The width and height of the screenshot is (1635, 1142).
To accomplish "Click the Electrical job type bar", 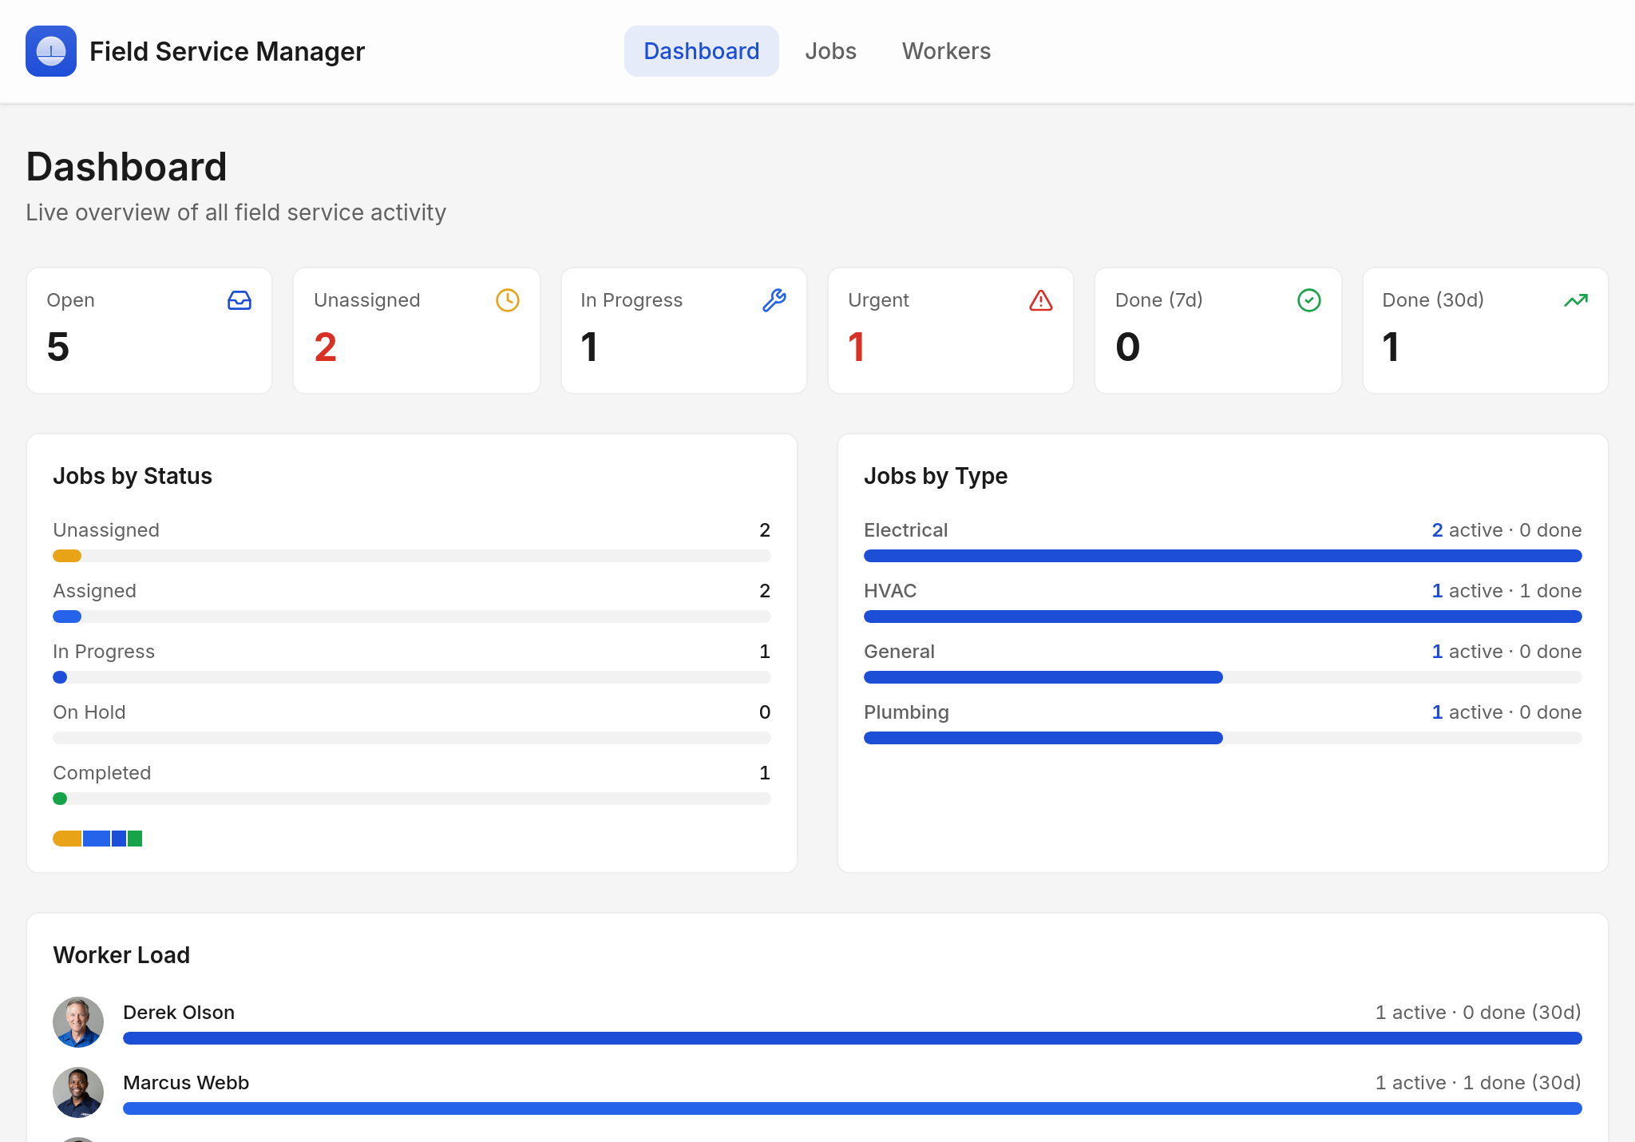I will [x=1223, y=556].
